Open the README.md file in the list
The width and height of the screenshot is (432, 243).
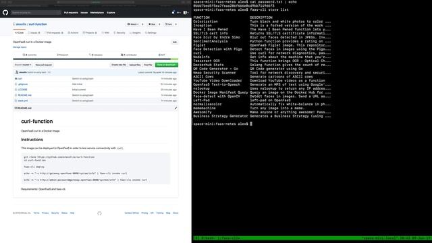tap(24, 95)
